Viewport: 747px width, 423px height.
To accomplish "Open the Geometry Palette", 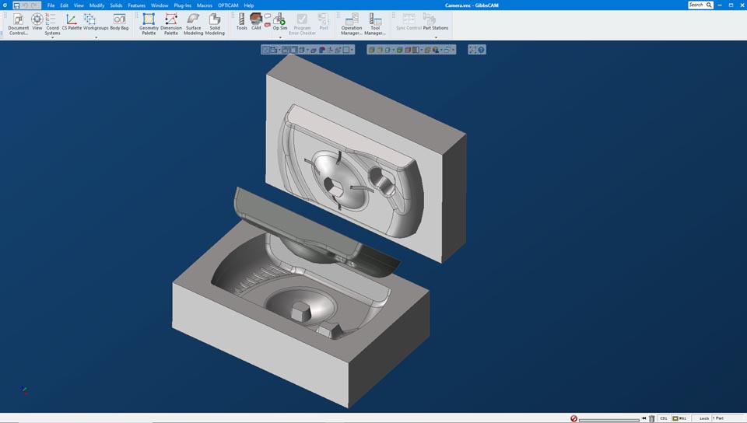I will tap(149, 23).
